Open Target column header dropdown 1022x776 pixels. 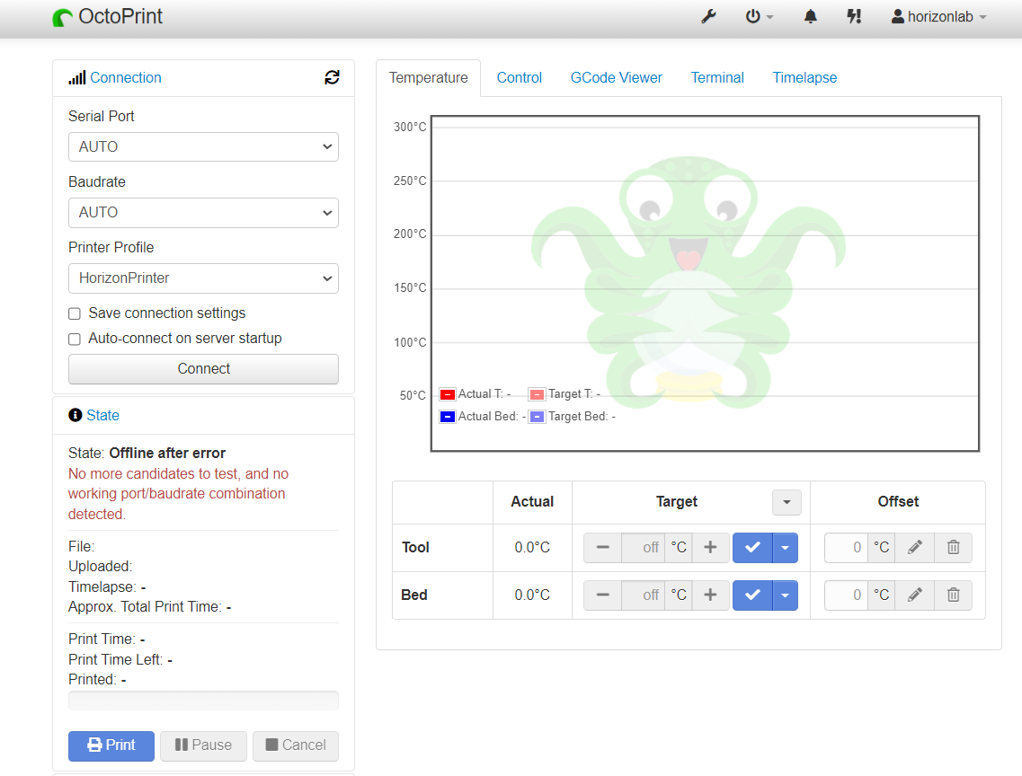click(786, 502)
